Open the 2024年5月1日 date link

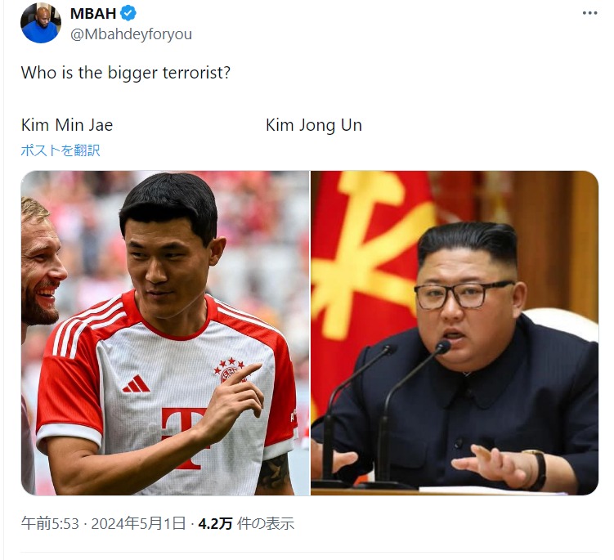coord(138,523)
